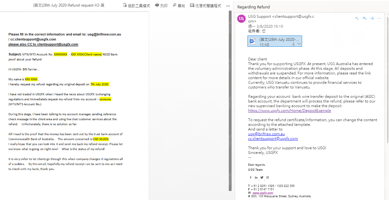The height and width of the screenshot is (200, 389).
Task: Click the cc:clientsupport@usgfx.com link in email
Action: (273, 139)
